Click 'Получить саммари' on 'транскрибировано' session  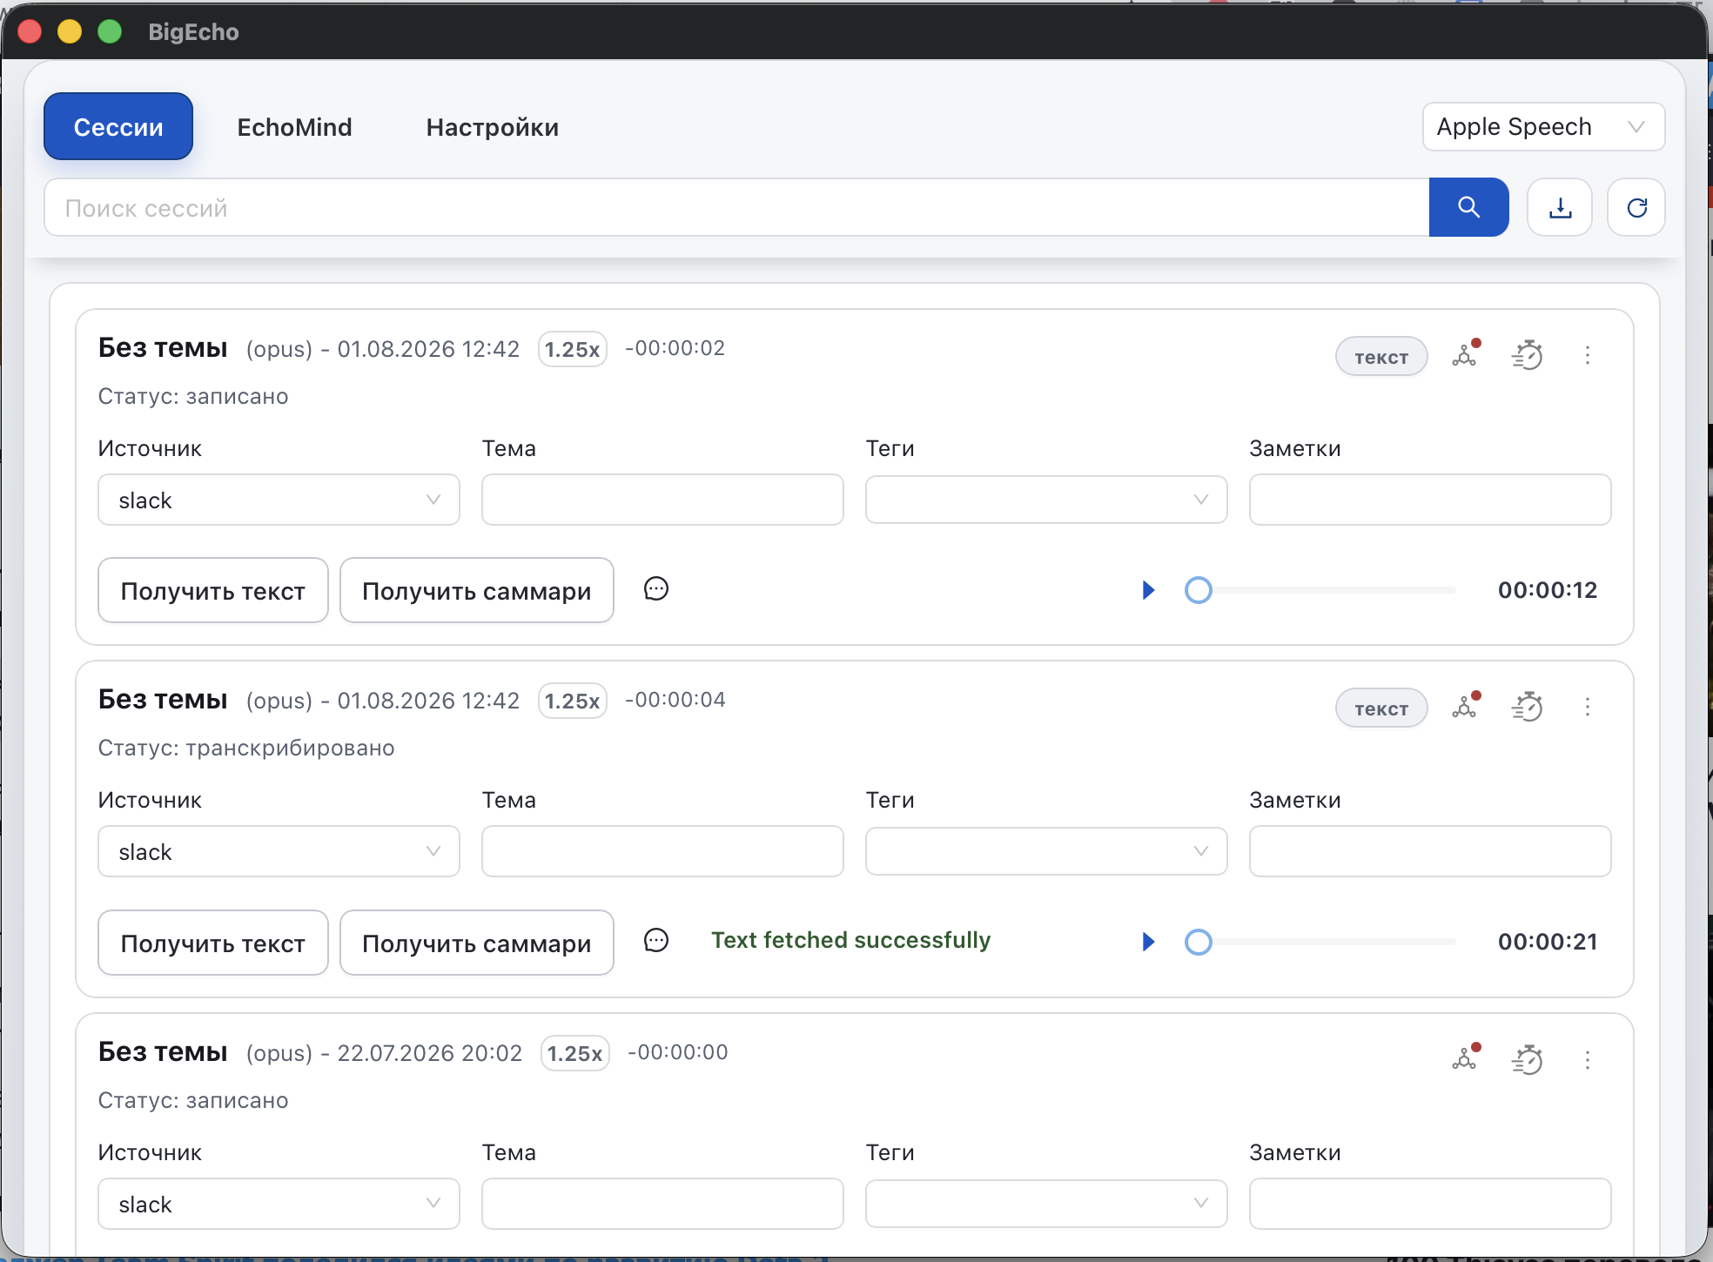coord(477,943)
